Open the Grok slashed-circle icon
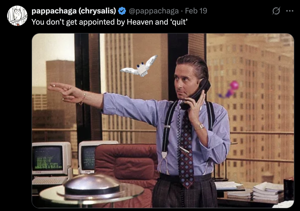The height and width of the screenshot is (211, 300). coord(276,11)
